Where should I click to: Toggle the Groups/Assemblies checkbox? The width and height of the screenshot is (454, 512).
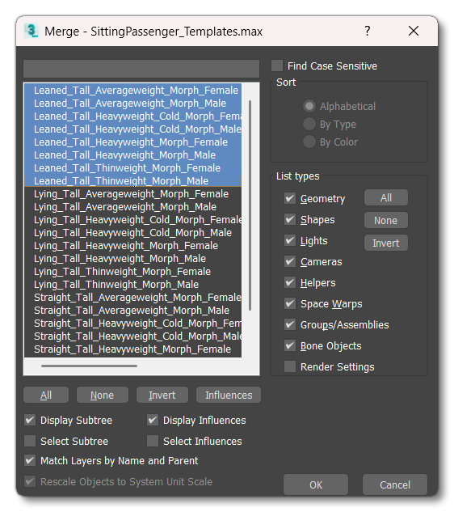(290, 324)
